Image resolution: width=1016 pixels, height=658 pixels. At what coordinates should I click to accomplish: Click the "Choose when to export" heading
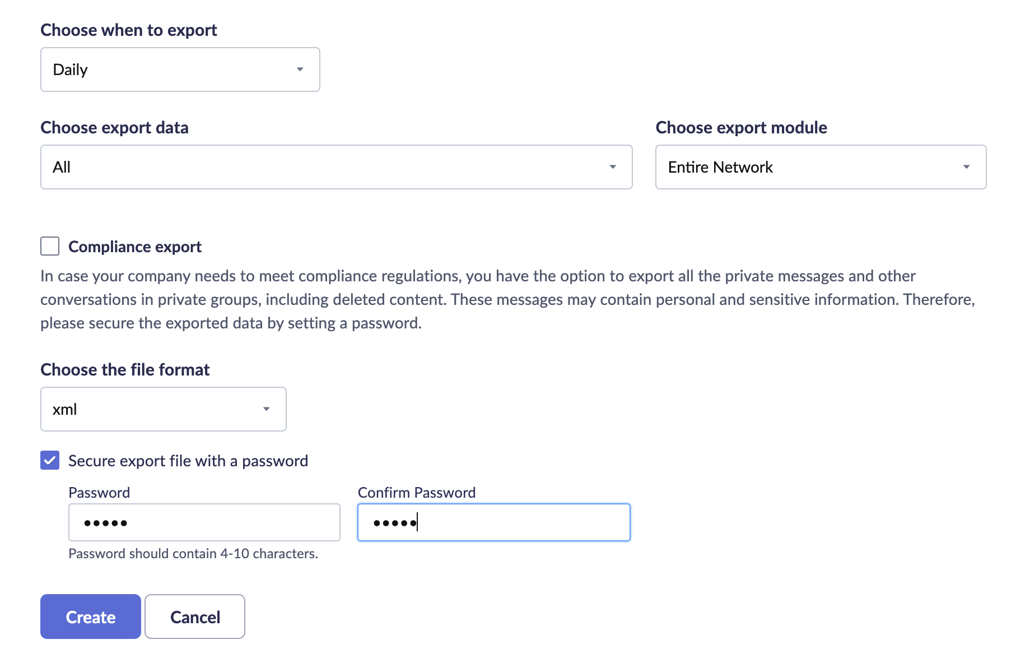[x=129, y=30]
